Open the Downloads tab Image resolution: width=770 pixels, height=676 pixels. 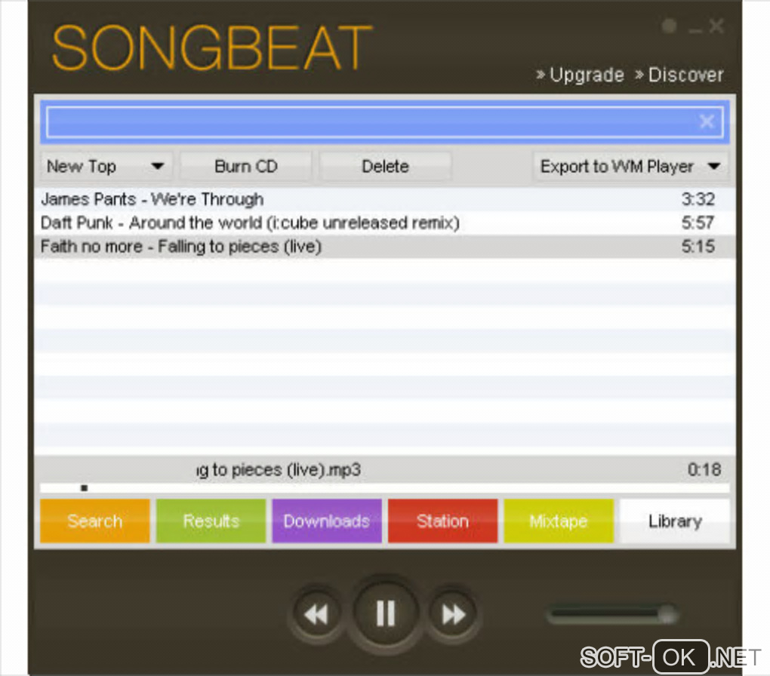click(x=327, y=521)
